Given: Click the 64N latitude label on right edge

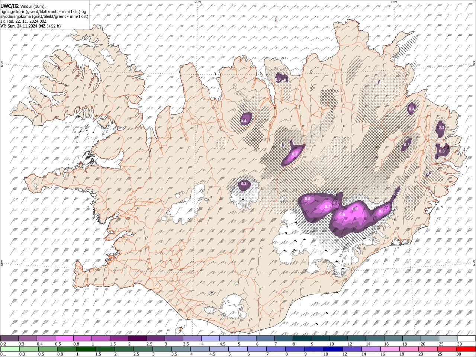Looking at the screenshot, I should [x=474, y=263].
